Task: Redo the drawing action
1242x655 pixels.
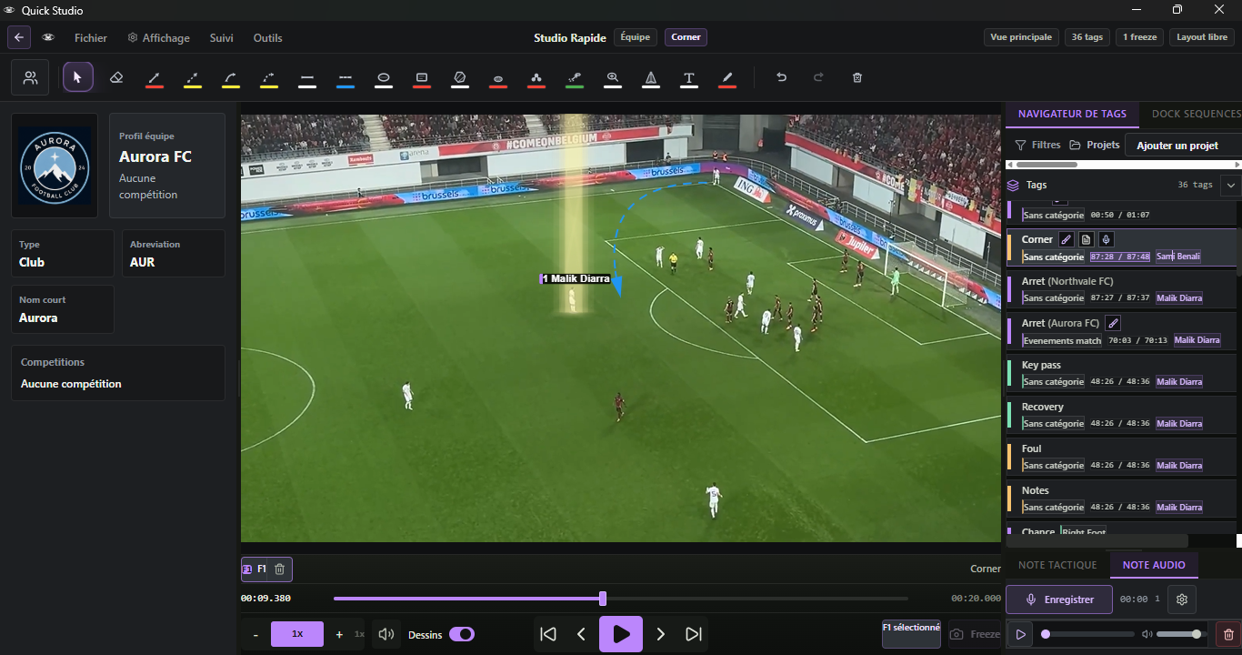Action: 818,77
